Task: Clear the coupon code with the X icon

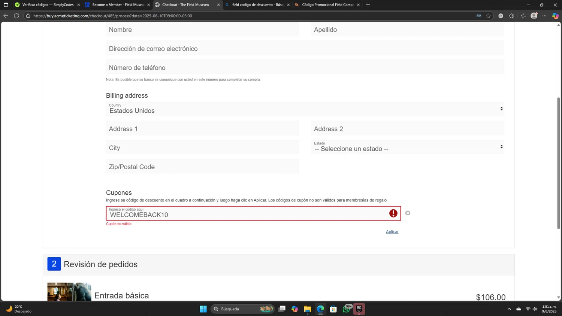Action: 408,213
